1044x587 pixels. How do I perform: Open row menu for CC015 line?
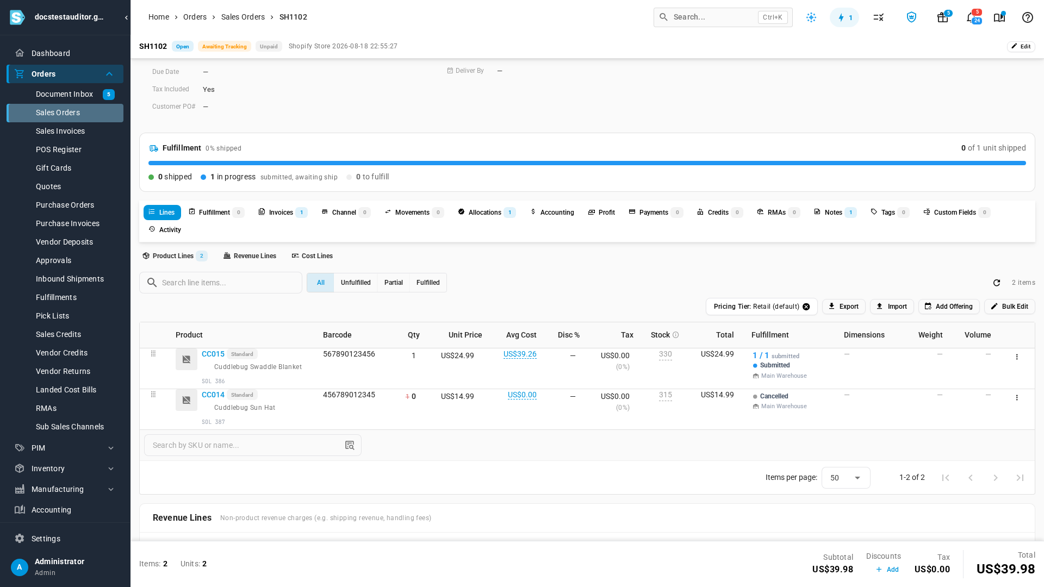click(x=1017, y=357)
